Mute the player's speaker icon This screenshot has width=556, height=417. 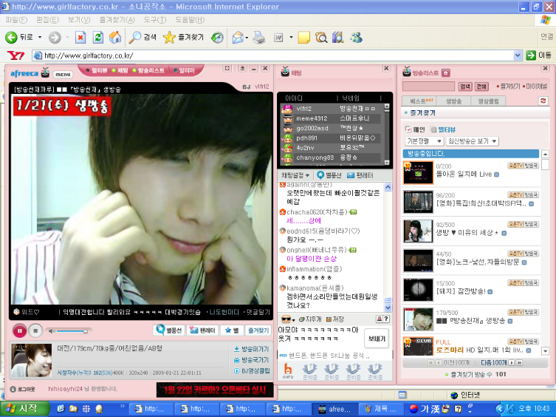[x=52, y=330]
